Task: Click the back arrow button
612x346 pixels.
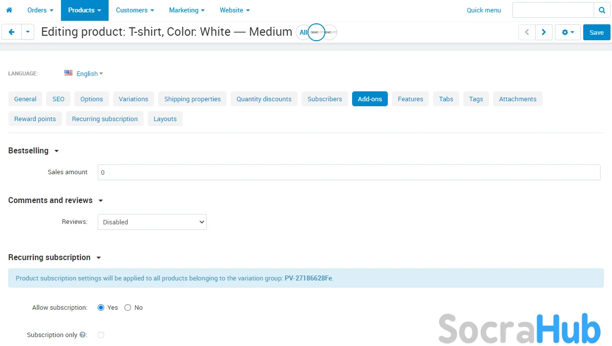Action: (11, 32)
